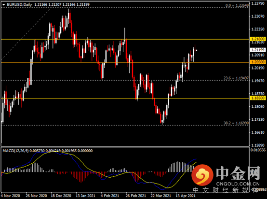267x199 pixels.
Task: Select the 1.21800 yellow price level label
Action: click(258, 39)
